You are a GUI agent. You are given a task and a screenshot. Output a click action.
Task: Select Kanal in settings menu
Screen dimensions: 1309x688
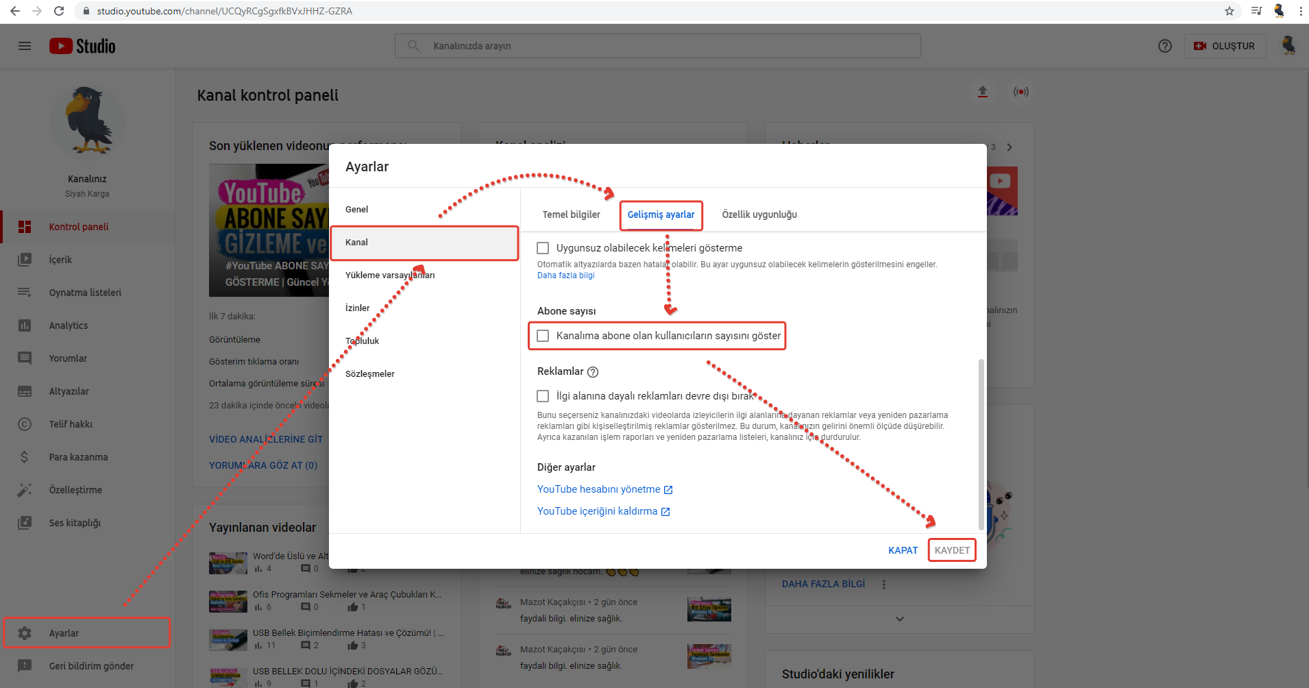click(424, 243)
